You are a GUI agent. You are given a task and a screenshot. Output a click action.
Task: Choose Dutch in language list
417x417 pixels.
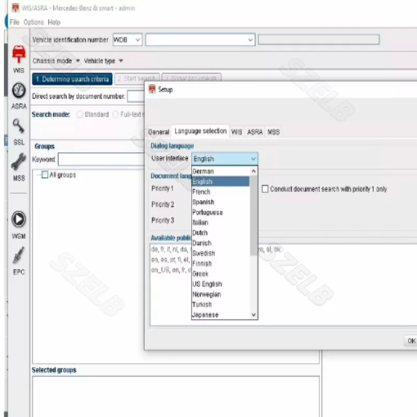click(220, 232)
